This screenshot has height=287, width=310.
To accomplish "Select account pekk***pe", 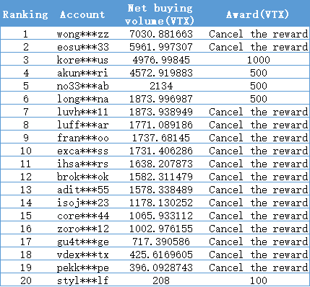I will tap(82, 268).
